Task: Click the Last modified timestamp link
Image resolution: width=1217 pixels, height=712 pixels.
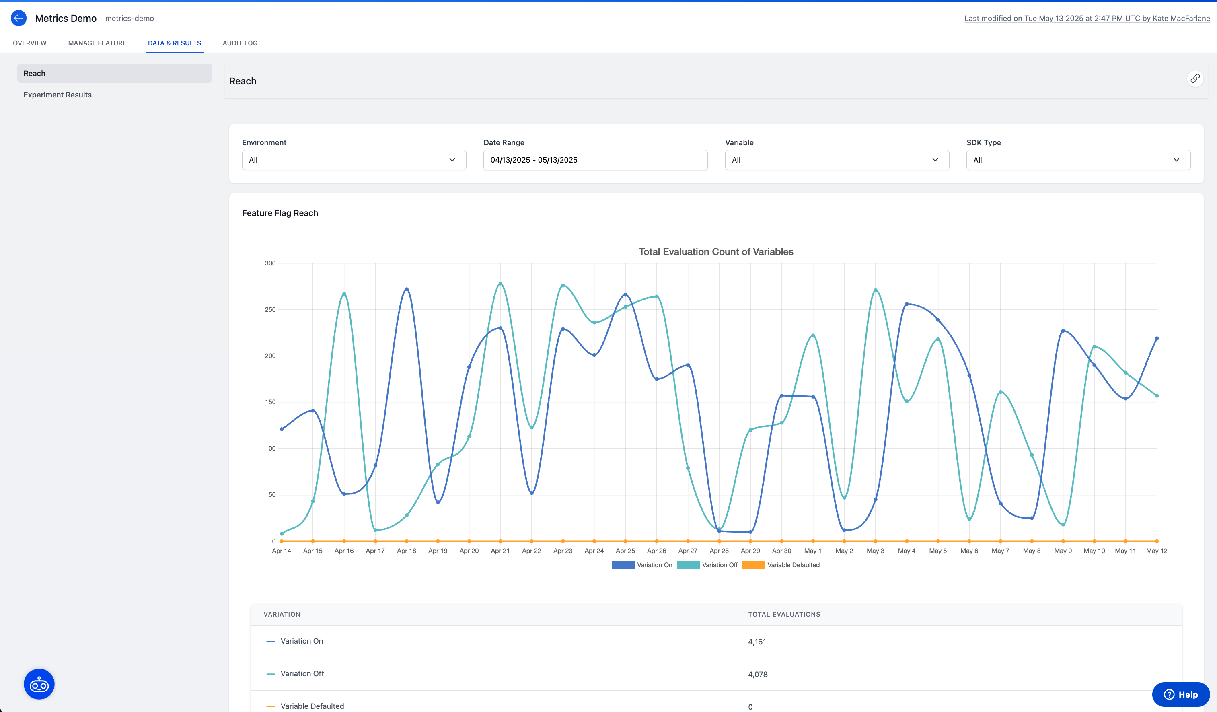Action: point(1087,19)
